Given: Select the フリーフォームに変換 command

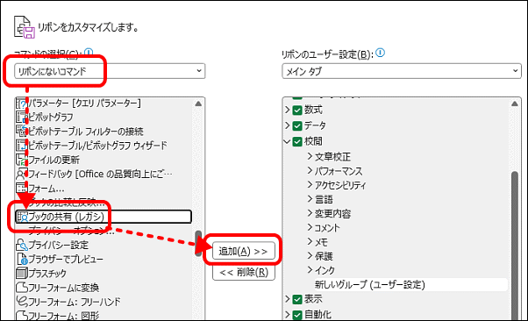Looking at the screenshot, I should click(64, 288).
